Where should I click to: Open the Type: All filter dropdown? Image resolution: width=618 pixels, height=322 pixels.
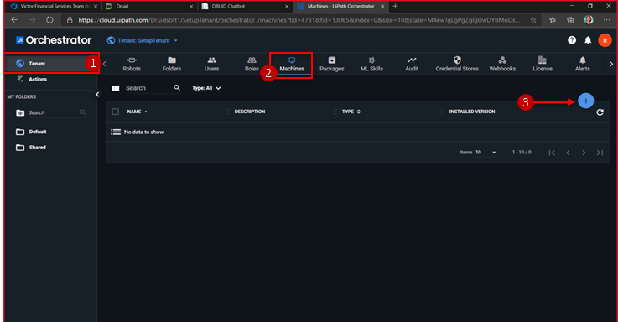[206, 88]
